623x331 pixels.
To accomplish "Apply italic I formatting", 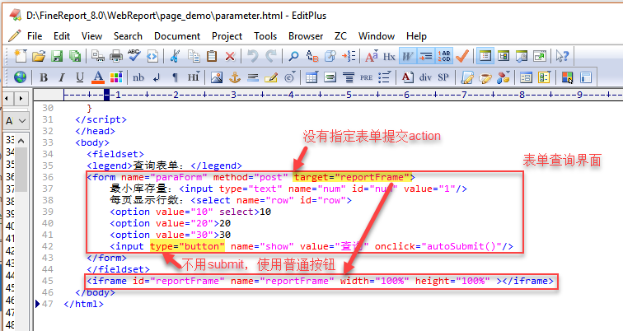I will [62, 77].
